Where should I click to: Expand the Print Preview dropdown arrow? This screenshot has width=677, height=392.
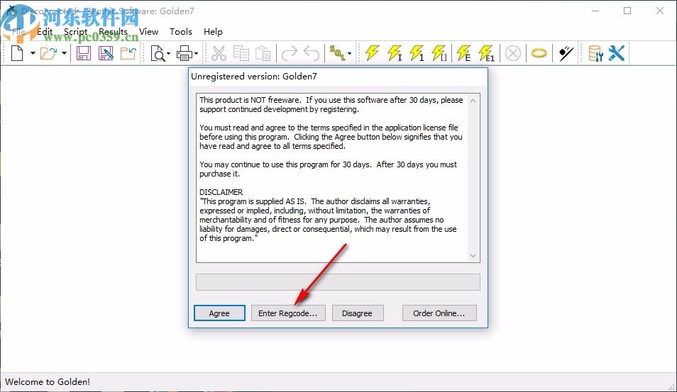(168, 53)
